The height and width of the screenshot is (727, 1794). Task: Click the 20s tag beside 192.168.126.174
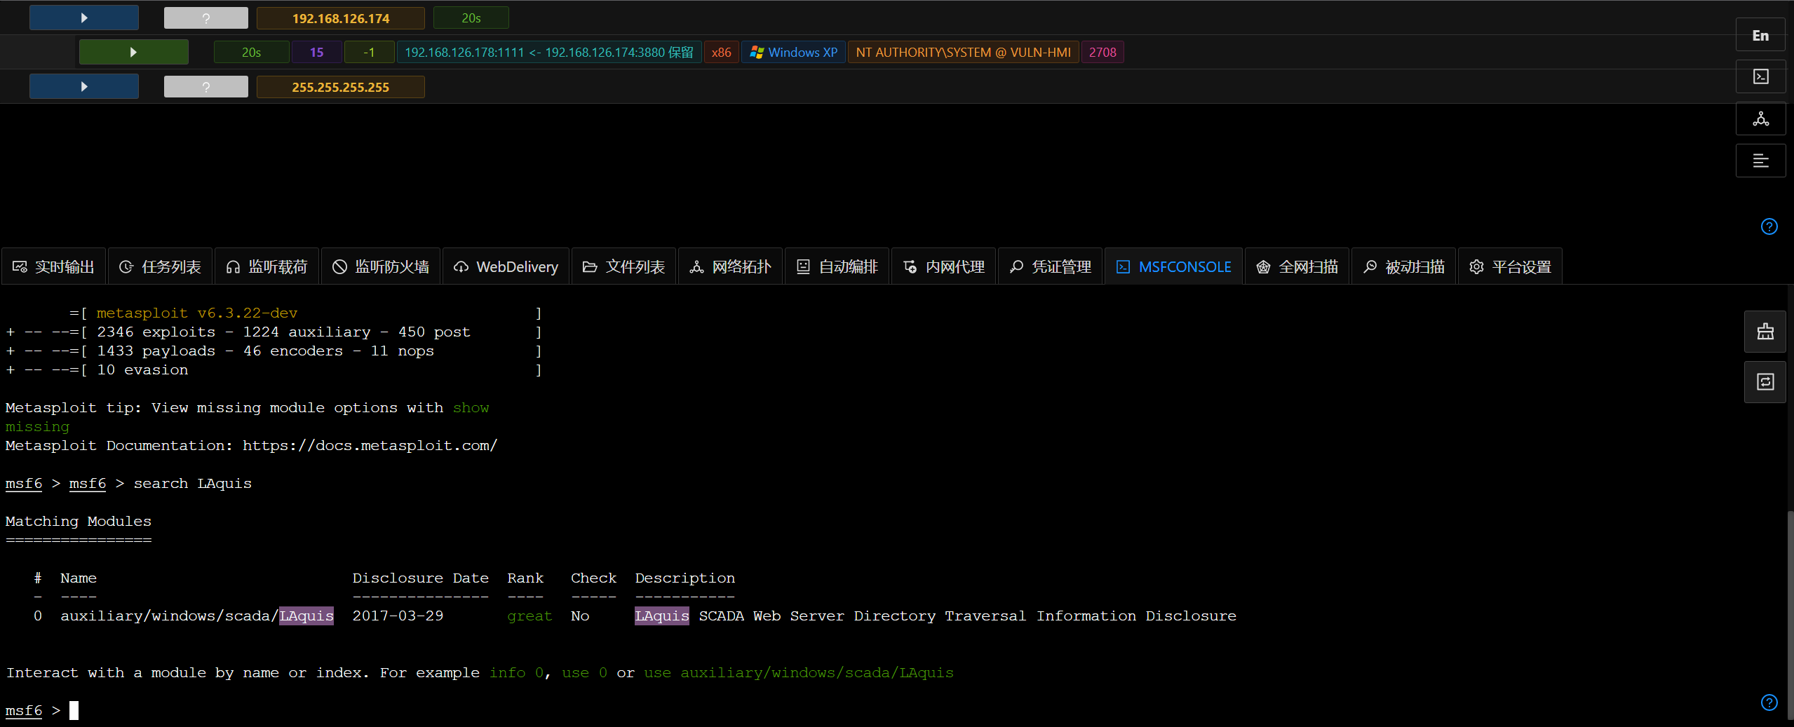(x=471, y=18)
